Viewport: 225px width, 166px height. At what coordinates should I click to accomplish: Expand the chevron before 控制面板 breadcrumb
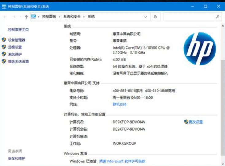39,17
